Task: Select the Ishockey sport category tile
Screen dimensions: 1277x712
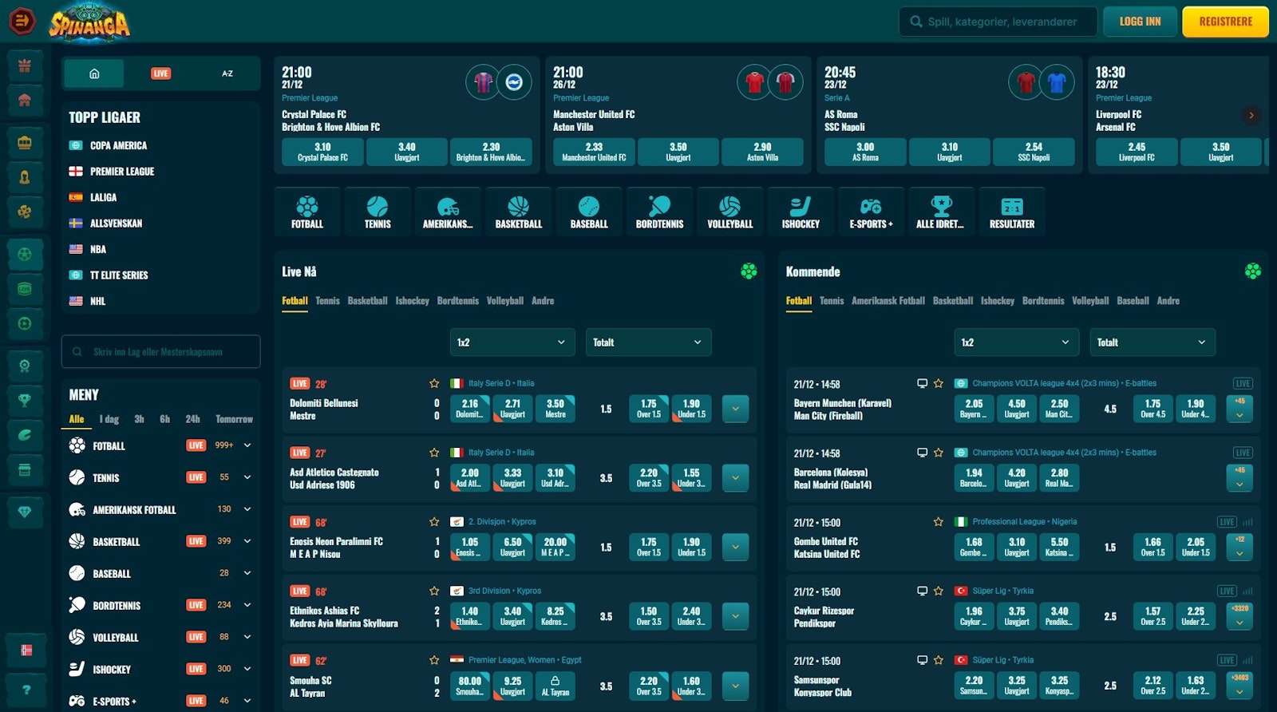Action: (x=801, y=212)
